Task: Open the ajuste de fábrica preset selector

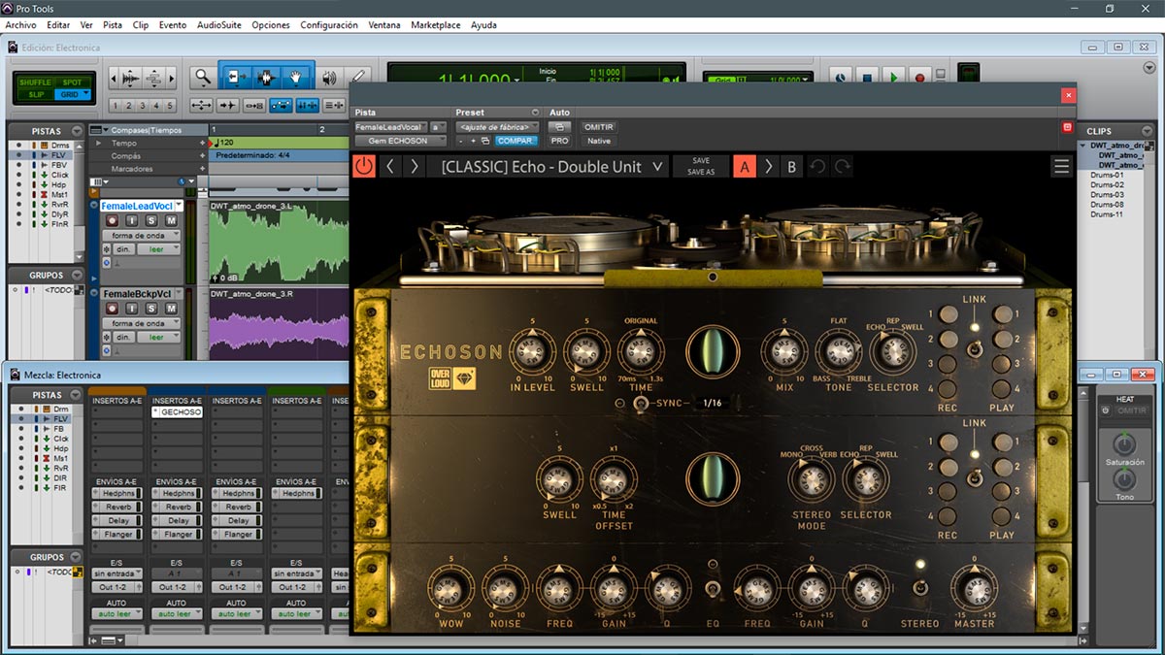Action: click(496, 127)
